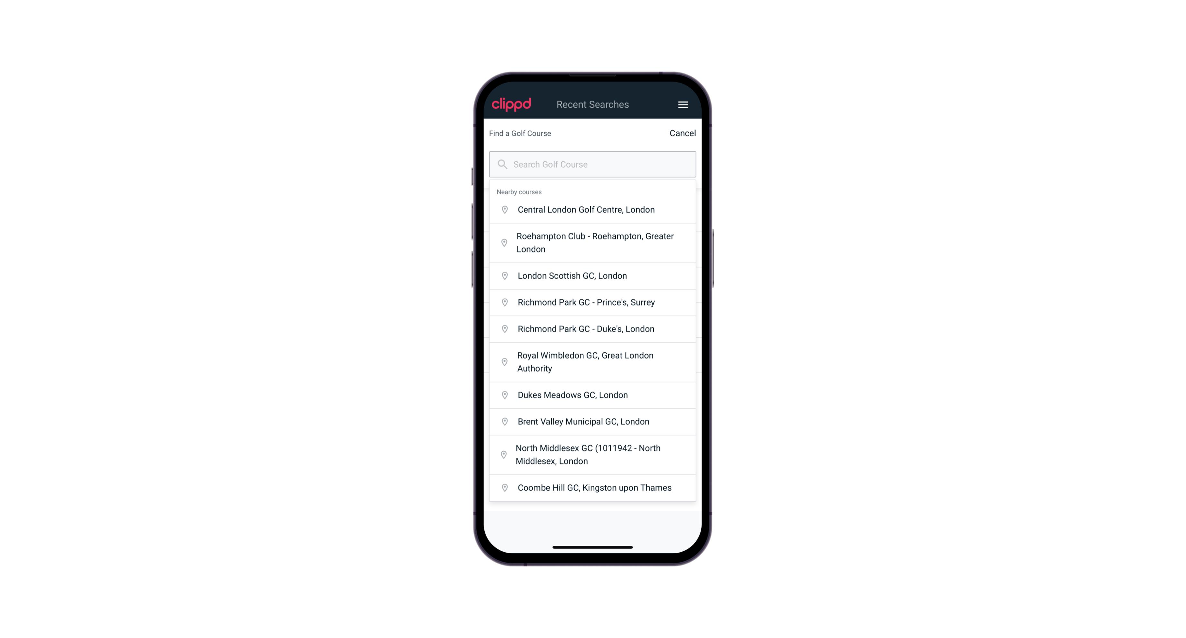Viewport: 1186px width, 638px height.
Task: Click the hamburger menu icon
Action: [x=683, y=104]
